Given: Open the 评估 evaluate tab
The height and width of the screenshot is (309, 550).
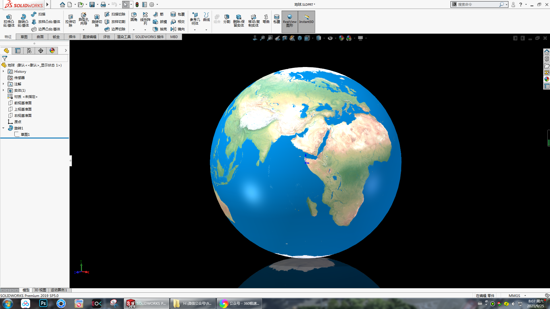Looking at the screenshot, I should [107, 37].
